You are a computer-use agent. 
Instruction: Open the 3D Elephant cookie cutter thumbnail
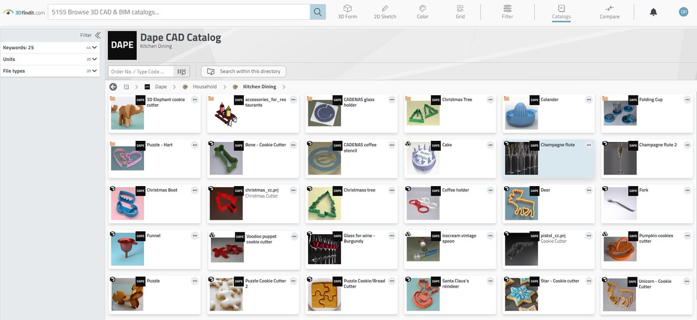pos(127,113)
